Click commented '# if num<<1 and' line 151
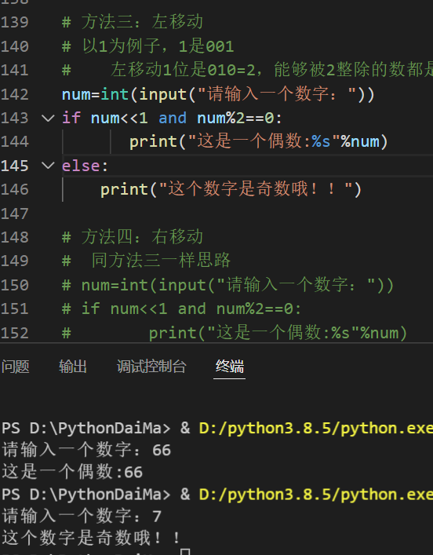Viewport: 433px width, 555px height. click(181, 309)
